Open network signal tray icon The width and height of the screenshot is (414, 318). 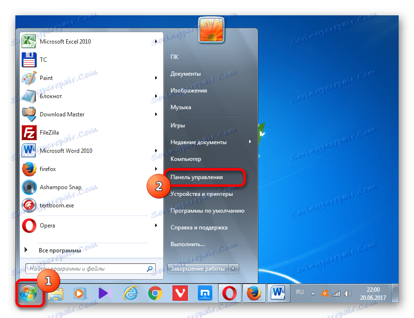point(336,293)
